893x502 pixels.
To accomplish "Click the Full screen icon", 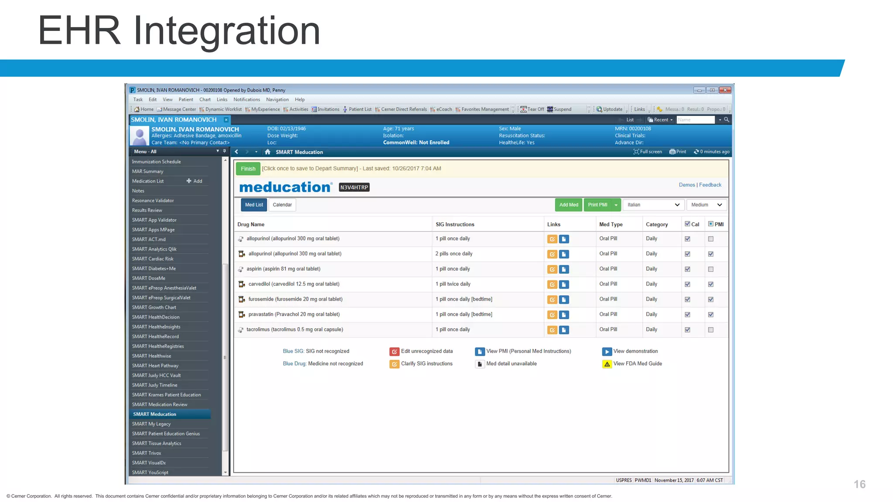I will point(648,152).
